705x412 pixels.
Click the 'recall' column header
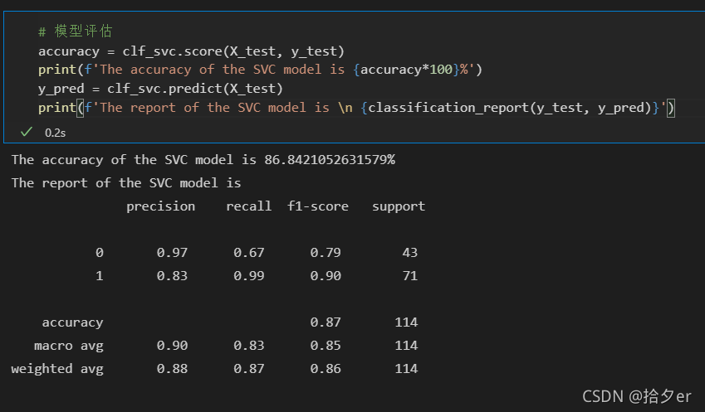248,206
